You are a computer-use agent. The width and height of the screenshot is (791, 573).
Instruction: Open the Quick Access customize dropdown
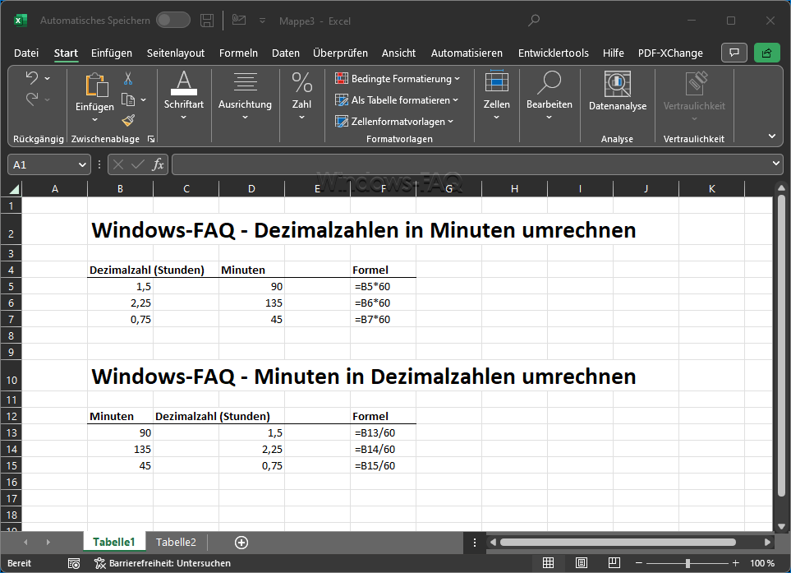point(262,21)
